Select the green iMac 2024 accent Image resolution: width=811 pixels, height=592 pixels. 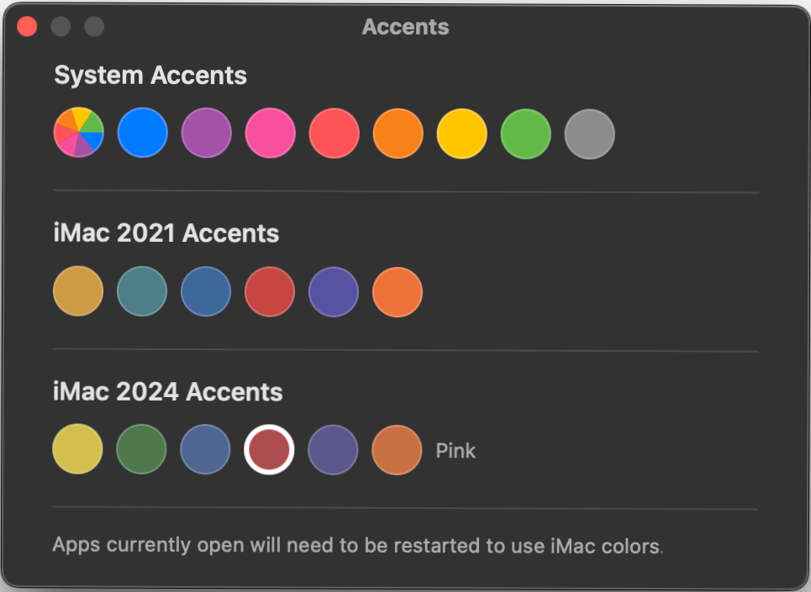pos(142,450)
